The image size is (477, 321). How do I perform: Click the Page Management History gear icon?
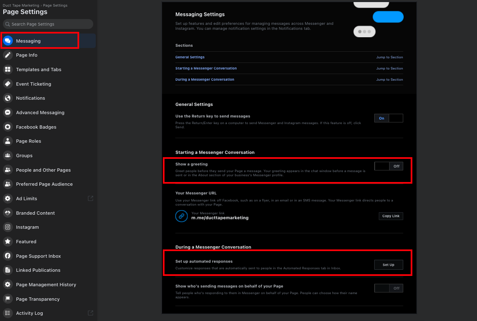8,284
